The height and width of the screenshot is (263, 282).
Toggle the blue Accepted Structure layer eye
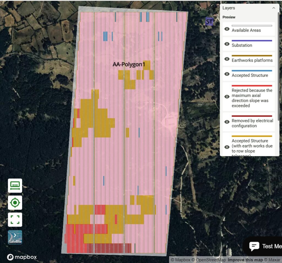click(x=227, y=74)
